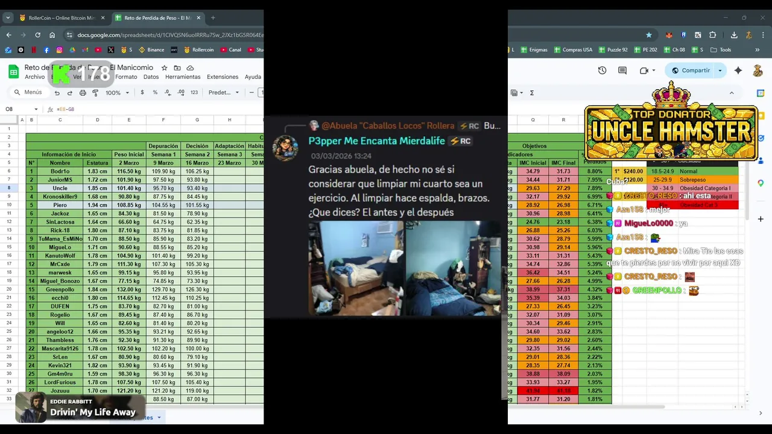
Task: Open the Datos menu
Action: pos(151,77)
